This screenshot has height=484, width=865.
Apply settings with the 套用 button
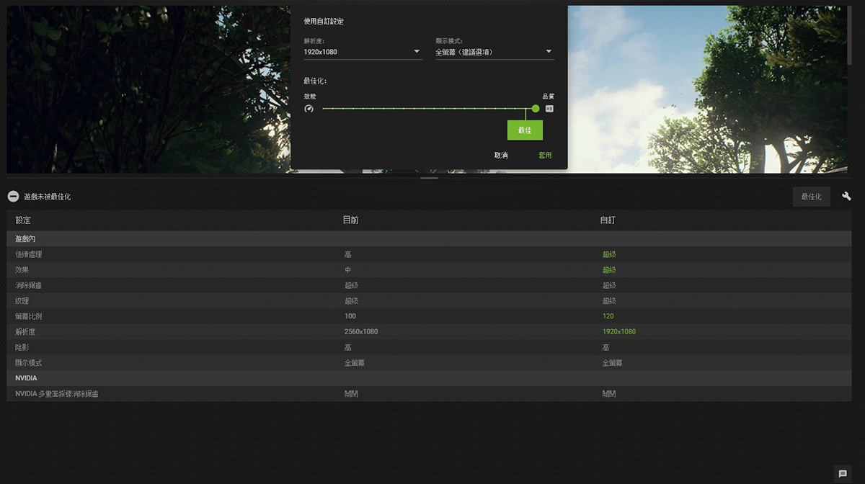click(x=545, y=156)
